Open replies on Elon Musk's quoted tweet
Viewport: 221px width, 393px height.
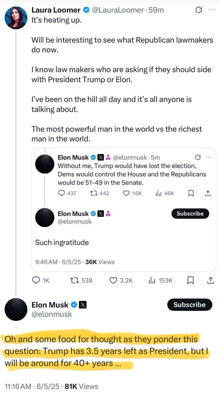62,193
